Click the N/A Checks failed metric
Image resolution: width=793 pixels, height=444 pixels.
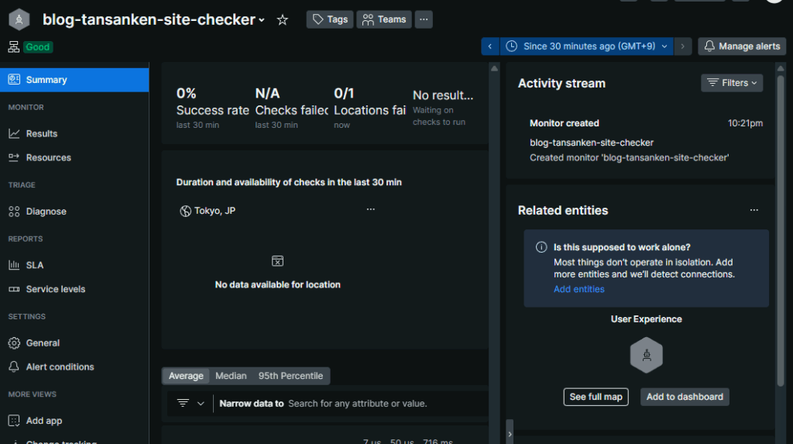[291, 108]
